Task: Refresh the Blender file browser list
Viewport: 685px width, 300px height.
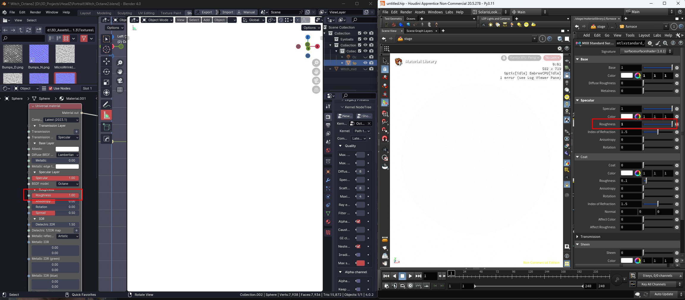Action: [29, 30]
